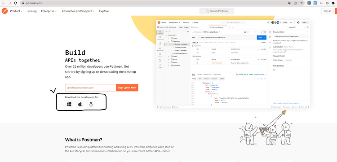Screen dimensions: 337x162
Task: Open the Pricing page
Action: coord(32,11)
